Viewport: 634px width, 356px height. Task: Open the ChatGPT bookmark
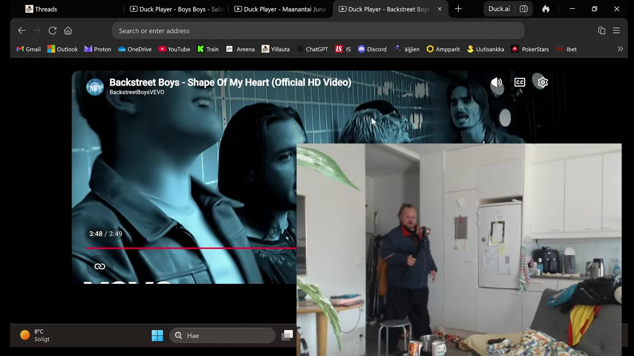tap(313, 49)
